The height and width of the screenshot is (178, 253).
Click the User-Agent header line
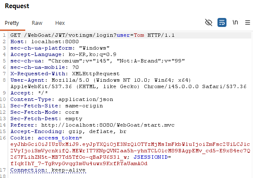[128, 83]
